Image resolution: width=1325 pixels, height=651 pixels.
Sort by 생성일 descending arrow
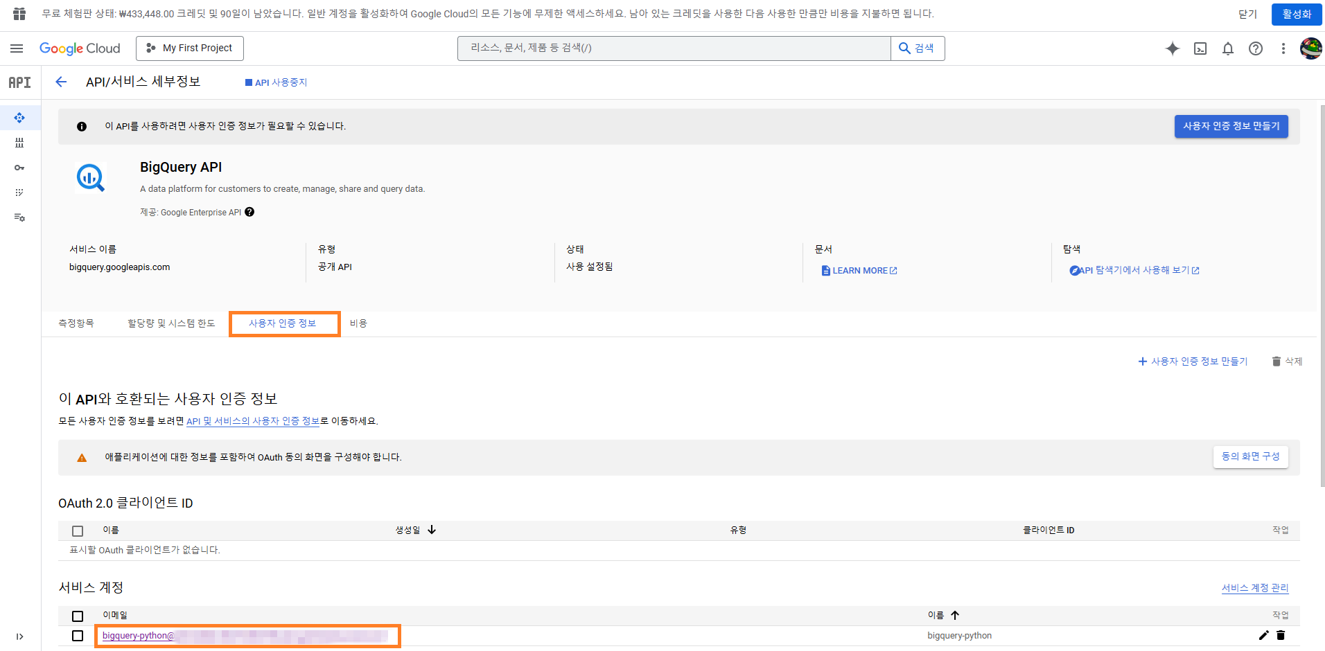coord(432,530)
